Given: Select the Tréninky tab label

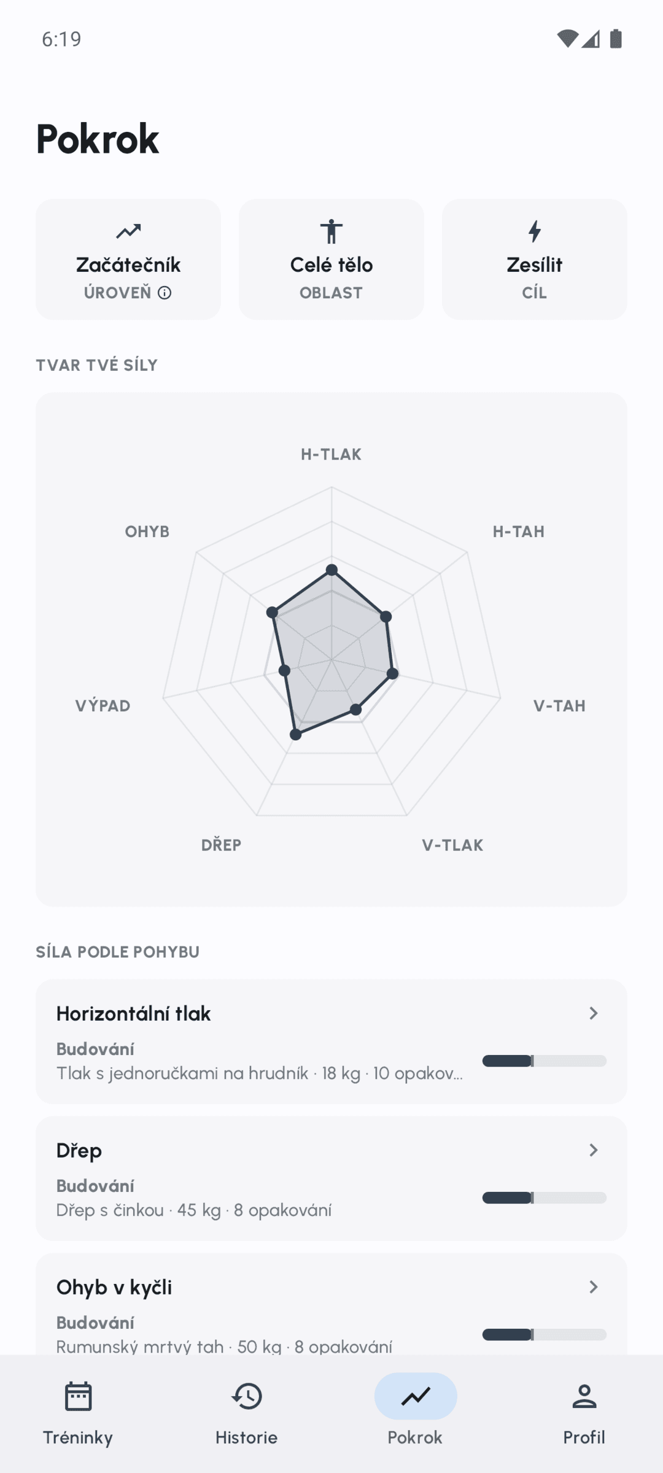Looking at the screenshot, I should coord(78,1437).
